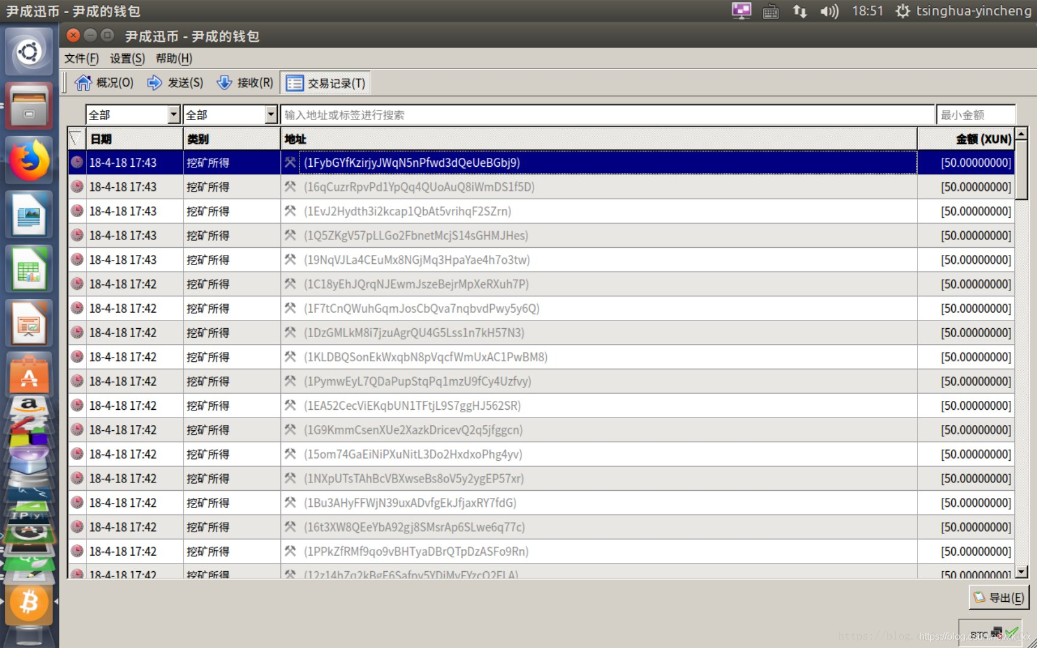This screenshot has width=1037, height=648.
Task: Click status clock icon of 1Q5ZKgV57pLLGo row
Action: click(77, 235)
